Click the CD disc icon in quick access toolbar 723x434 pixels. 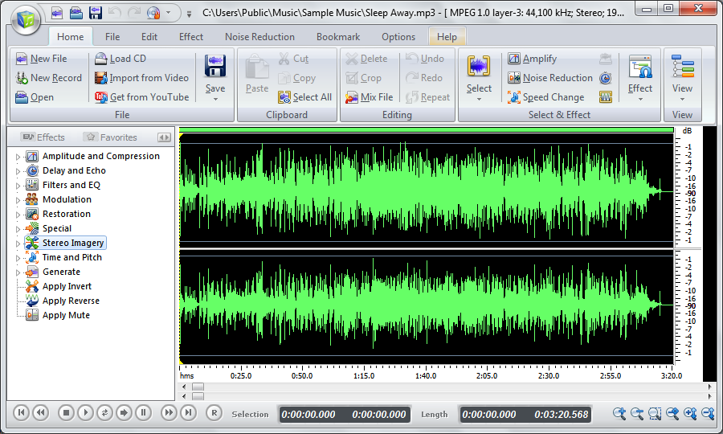(153, 12)
